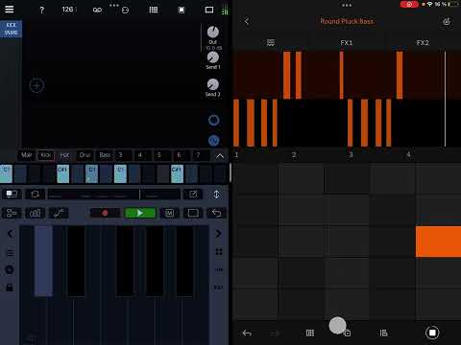This screenshot has width=461, height=345.
Task: Click the edit pencil icon
Action: 193,194
